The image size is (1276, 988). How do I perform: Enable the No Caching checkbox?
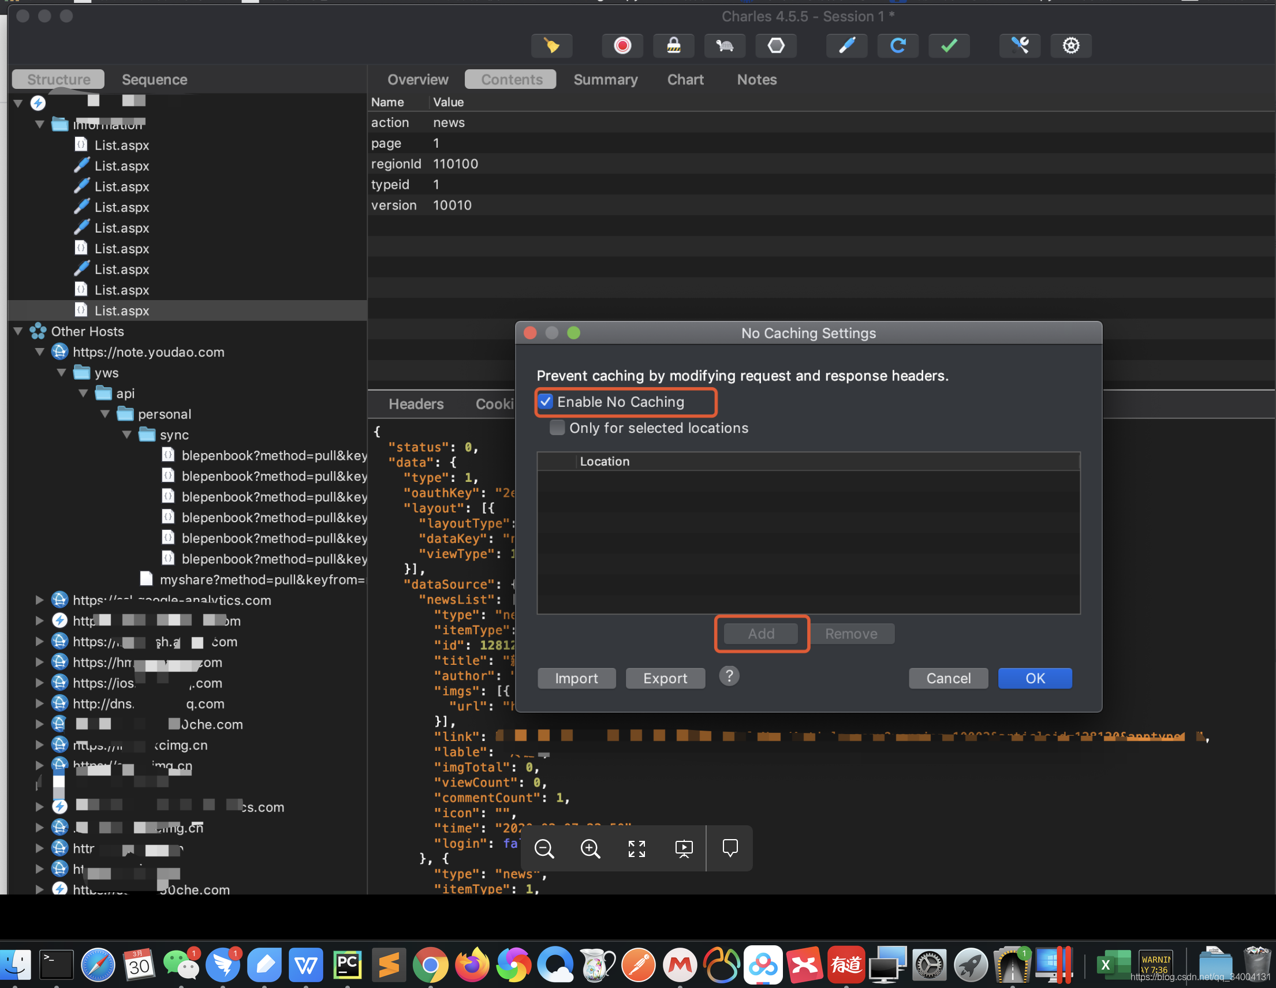pyautogui.click(x=547, y=402)
